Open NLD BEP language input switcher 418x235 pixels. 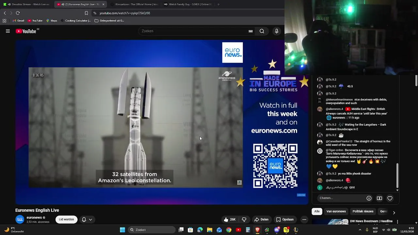pos(375,230)
